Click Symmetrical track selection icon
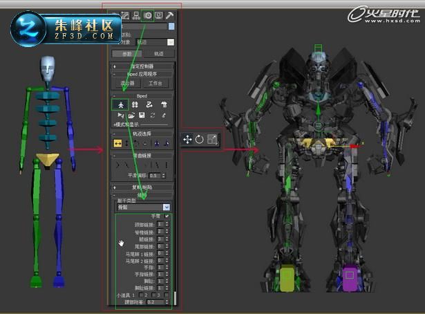 157,143
